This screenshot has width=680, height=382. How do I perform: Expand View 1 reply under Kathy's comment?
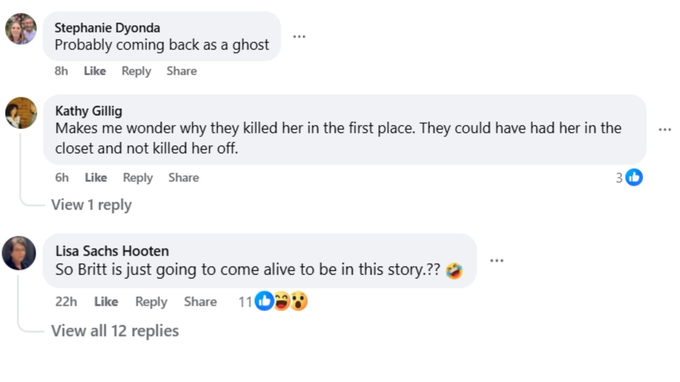91,205
